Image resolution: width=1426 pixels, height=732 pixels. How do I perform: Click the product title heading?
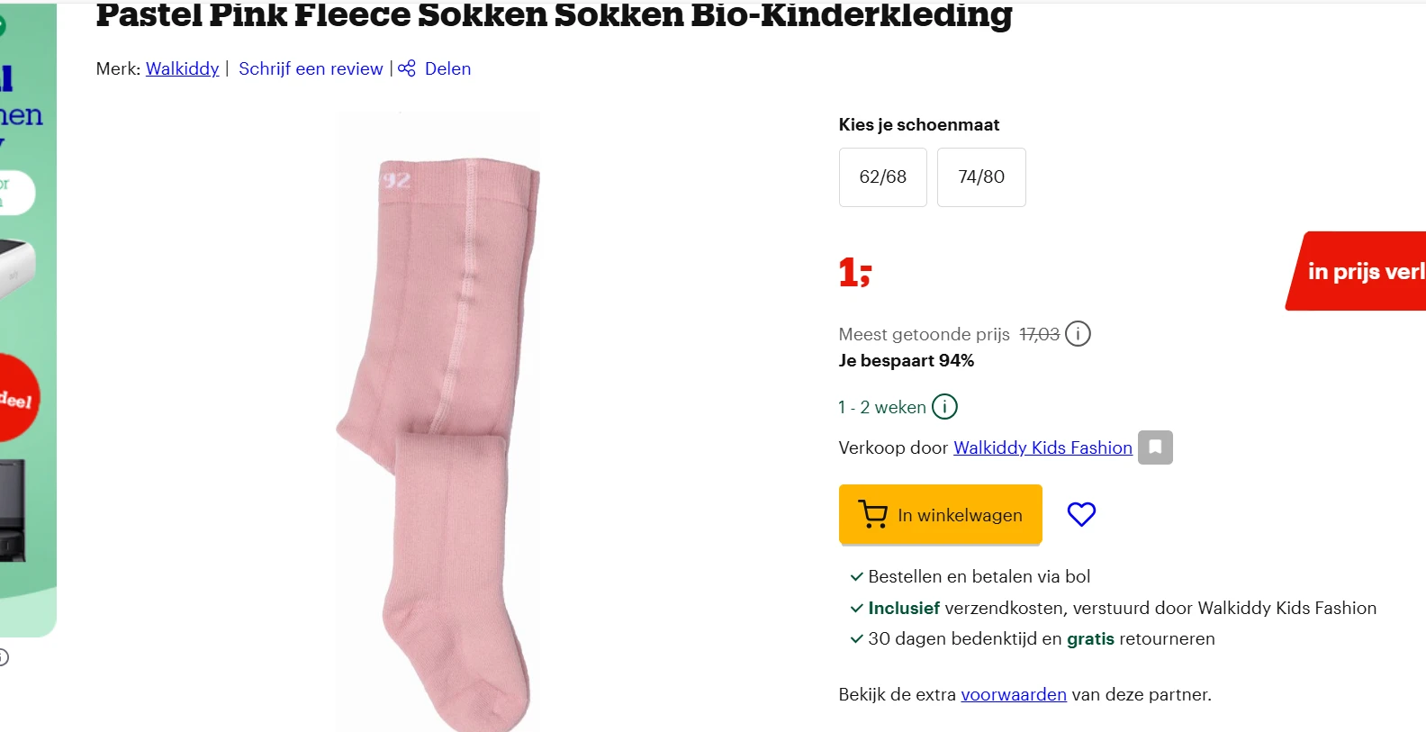coord(554,14)
